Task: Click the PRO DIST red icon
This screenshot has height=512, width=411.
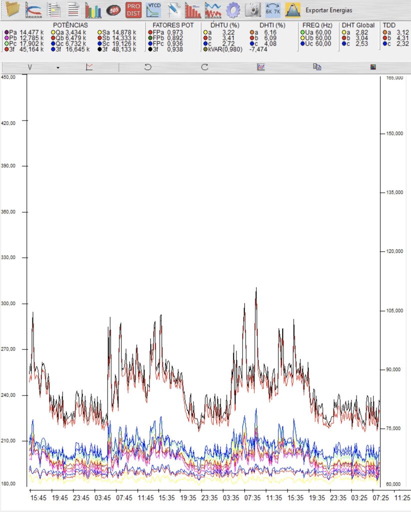Action: (133, 9)
